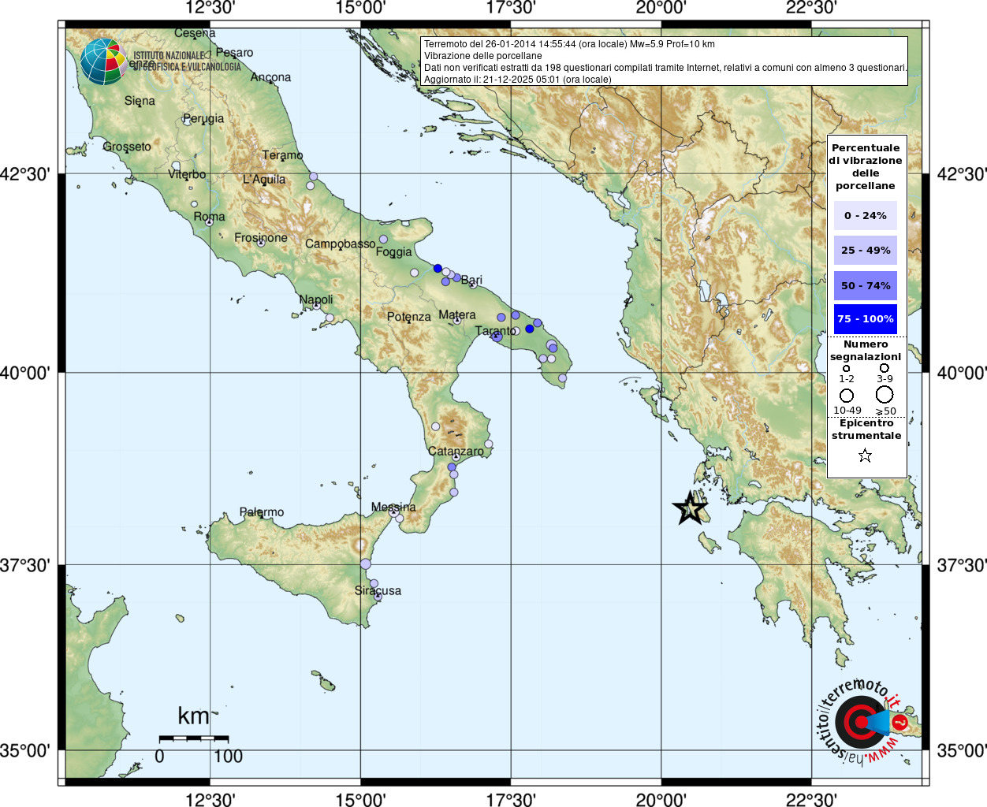Click the 'Istituto Nazionale di Geofisica e Vulcanologia' text
The image size is (987, 807).
click(x=187, y=61)
